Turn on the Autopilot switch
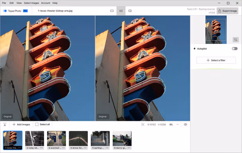Viewport: 242px width, 153px height. (235, 49)
